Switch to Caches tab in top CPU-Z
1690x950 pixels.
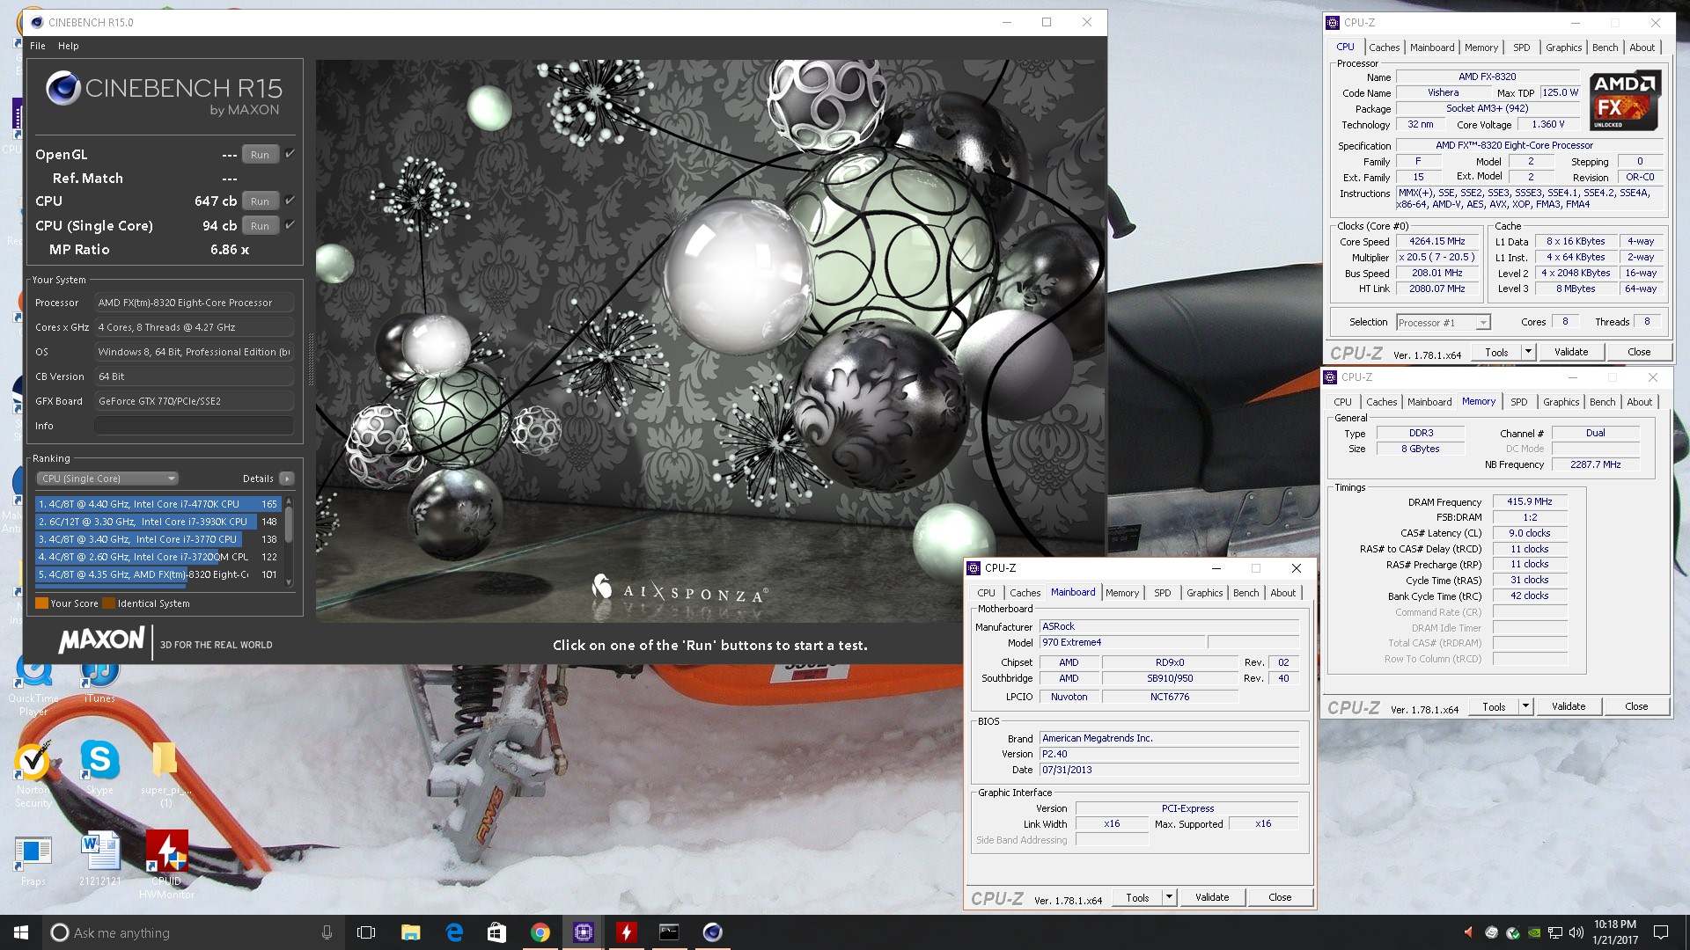1384,47
